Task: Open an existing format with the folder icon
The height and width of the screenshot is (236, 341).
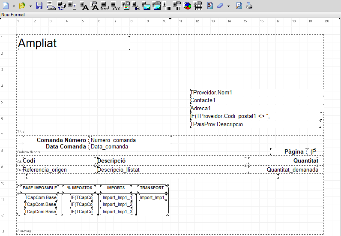Action: (x=22, y=6)
